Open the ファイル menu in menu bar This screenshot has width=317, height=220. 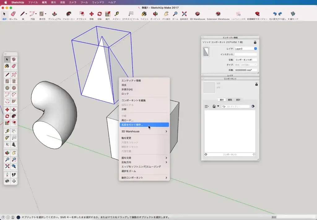click(33, 2)
